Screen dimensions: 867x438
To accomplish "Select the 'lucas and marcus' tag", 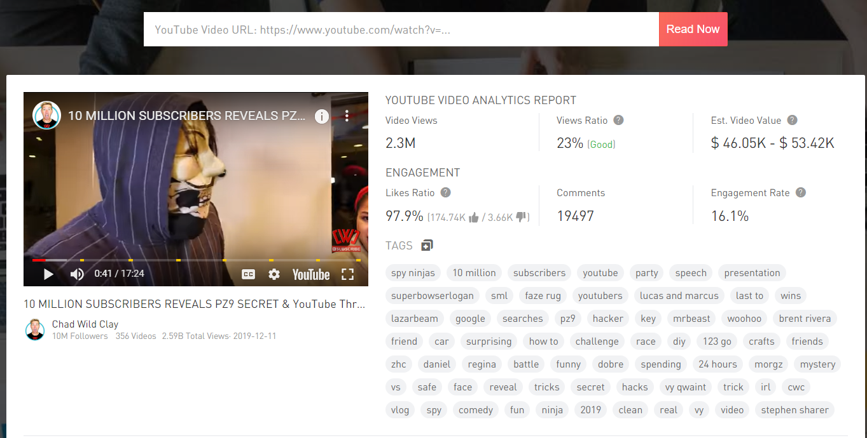I will coord(679,296).
